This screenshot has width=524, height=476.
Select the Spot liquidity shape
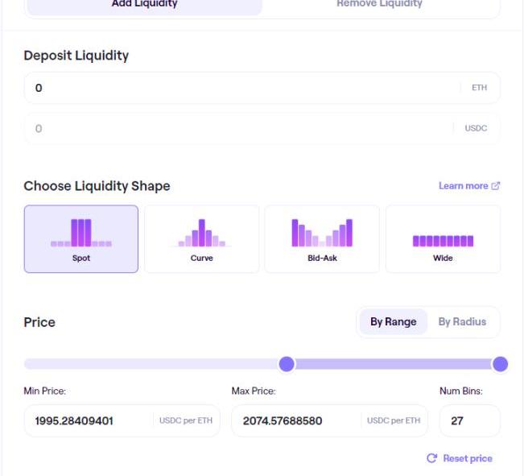[x=81, y=239]
